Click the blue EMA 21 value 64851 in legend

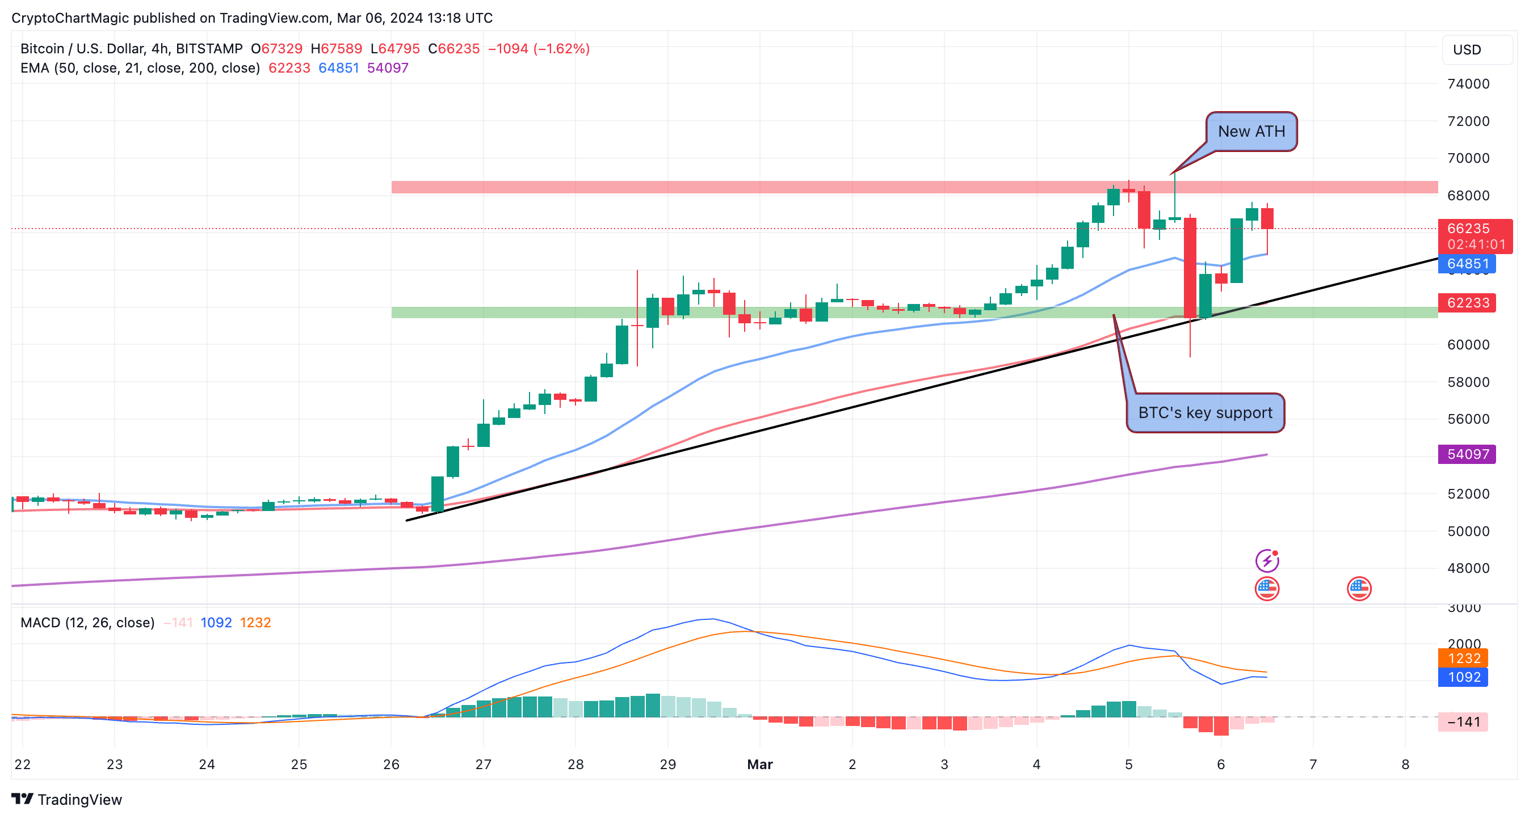click(339, 68)
